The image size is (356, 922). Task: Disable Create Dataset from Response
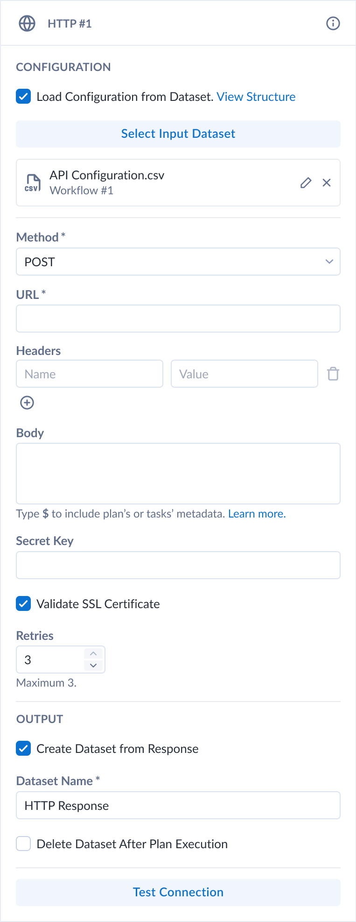pyautogui.click(x=23, y=748)
